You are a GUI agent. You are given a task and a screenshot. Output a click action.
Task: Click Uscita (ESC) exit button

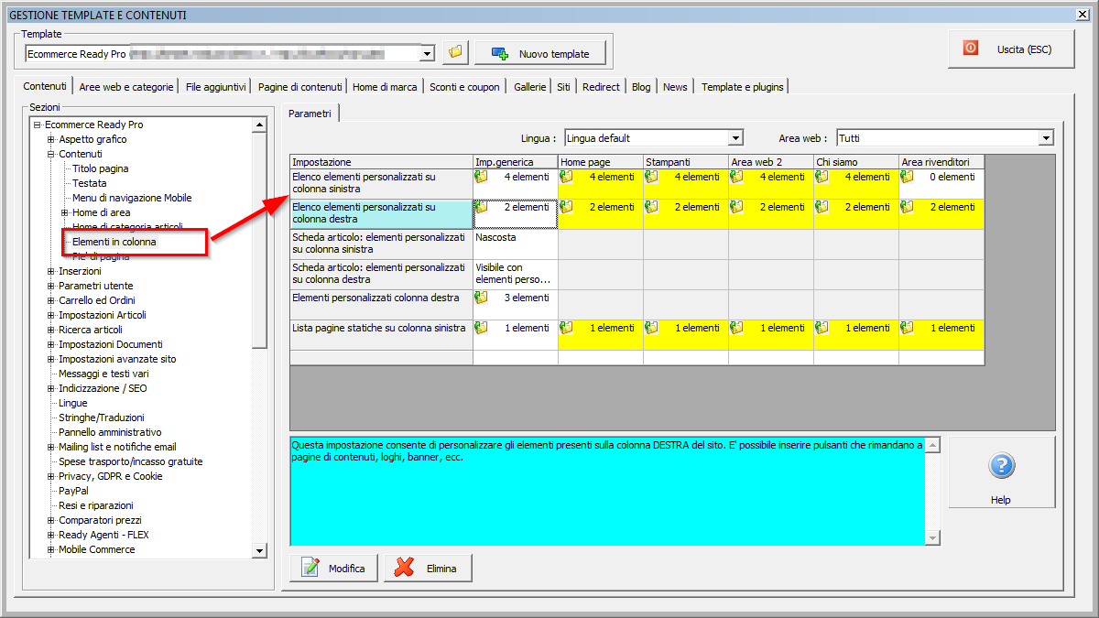point(1011,49)
